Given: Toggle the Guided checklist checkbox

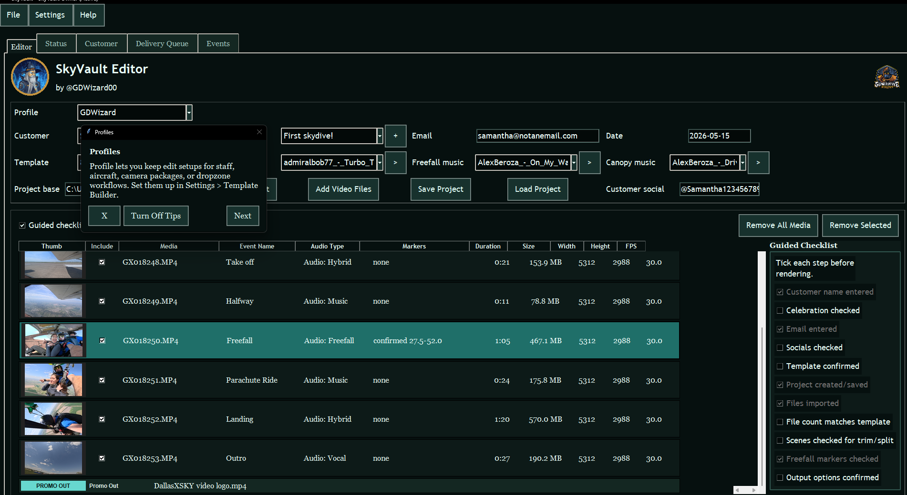Looking at the screenshot, I should tap(22, 225).
